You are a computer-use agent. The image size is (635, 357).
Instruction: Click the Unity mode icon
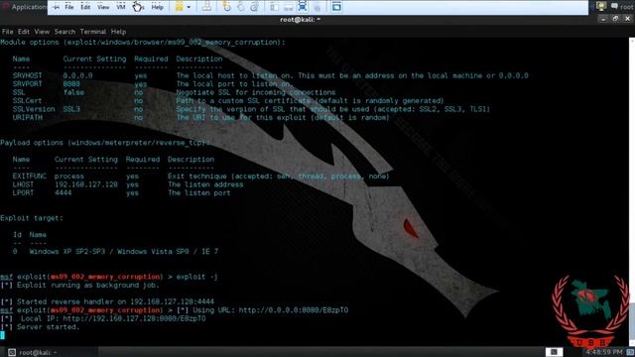click(x=317, y=7)
